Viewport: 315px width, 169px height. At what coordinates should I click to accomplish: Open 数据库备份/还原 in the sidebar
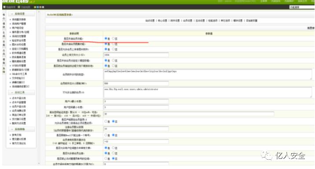tap(21, 70)
